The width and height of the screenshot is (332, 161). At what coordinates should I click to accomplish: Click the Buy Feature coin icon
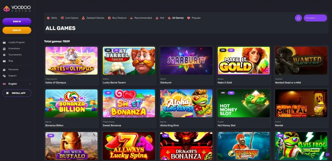[x=110, y=18]
